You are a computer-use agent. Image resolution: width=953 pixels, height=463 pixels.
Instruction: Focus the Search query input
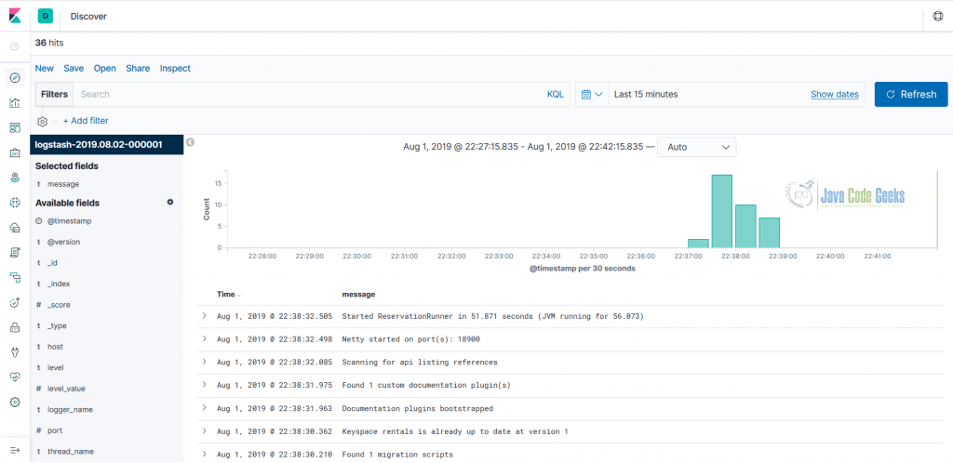pos(309,94)
